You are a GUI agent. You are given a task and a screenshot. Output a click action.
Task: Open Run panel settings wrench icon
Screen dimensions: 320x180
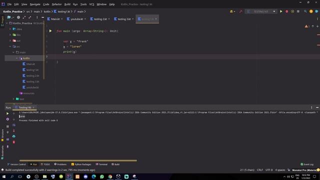7,119
